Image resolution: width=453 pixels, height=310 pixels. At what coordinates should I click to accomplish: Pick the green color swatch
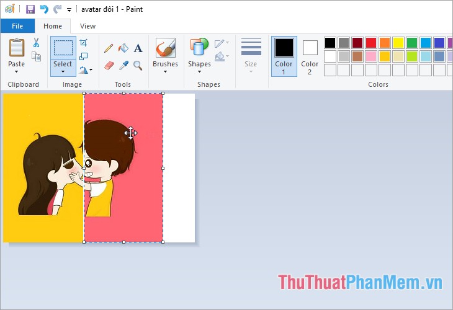click(x=412, y=43)
